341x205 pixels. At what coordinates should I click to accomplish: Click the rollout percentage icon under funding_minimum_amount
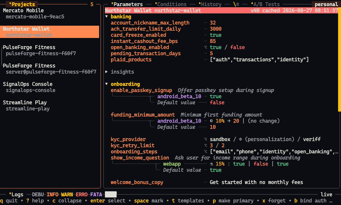[211, 121]
